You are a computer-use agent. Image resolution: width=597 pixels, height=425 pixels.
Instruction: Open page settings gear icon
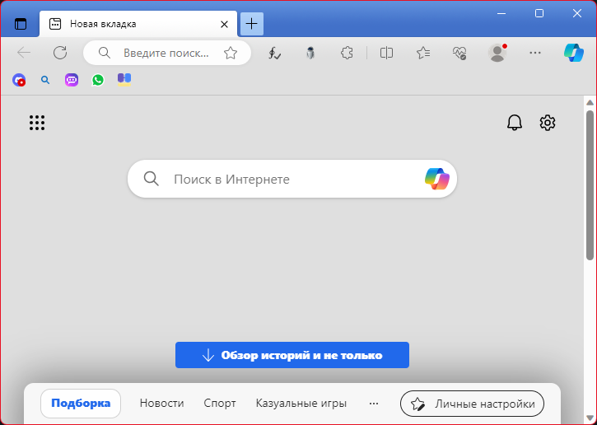[x=548, y=123]
